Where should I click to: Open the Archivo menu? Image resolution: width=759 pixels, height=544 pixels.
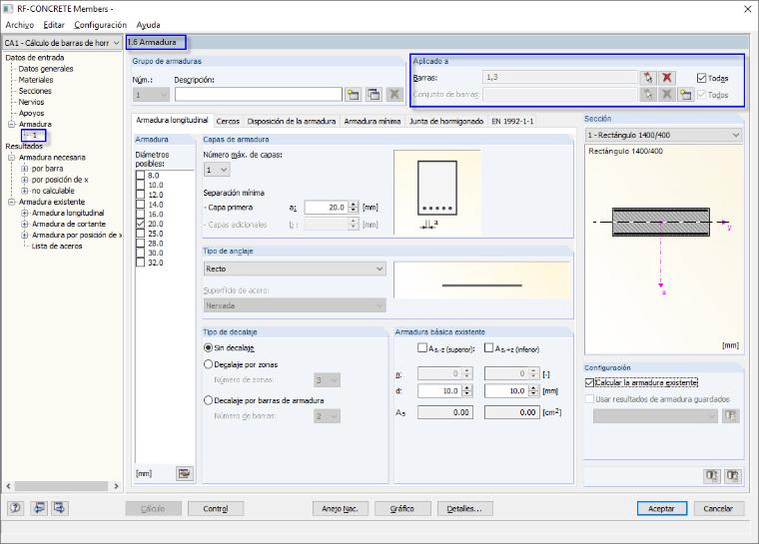(x=19, y=25)
